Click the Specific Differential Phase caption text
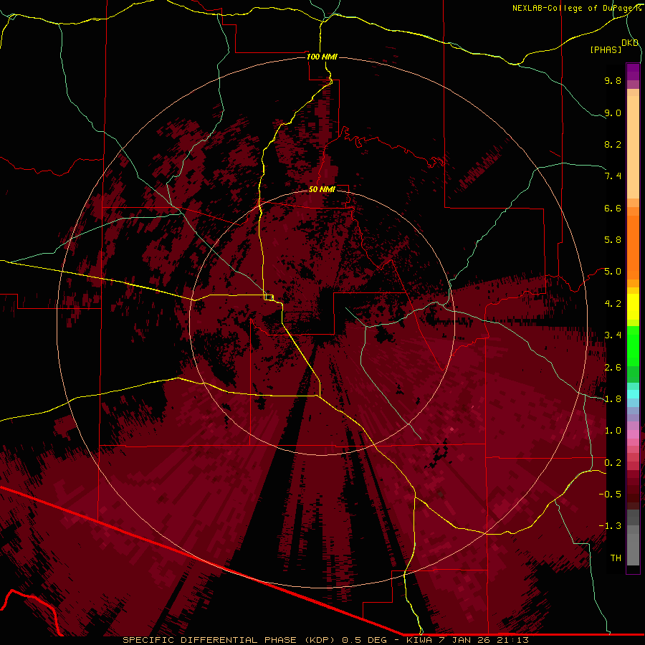The image size is (645, 645). point(326,640)
